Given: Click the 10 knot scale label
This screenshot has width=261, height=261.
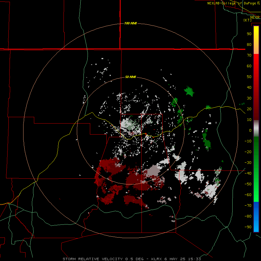Looking at the screenshot, I should [249, 120].
